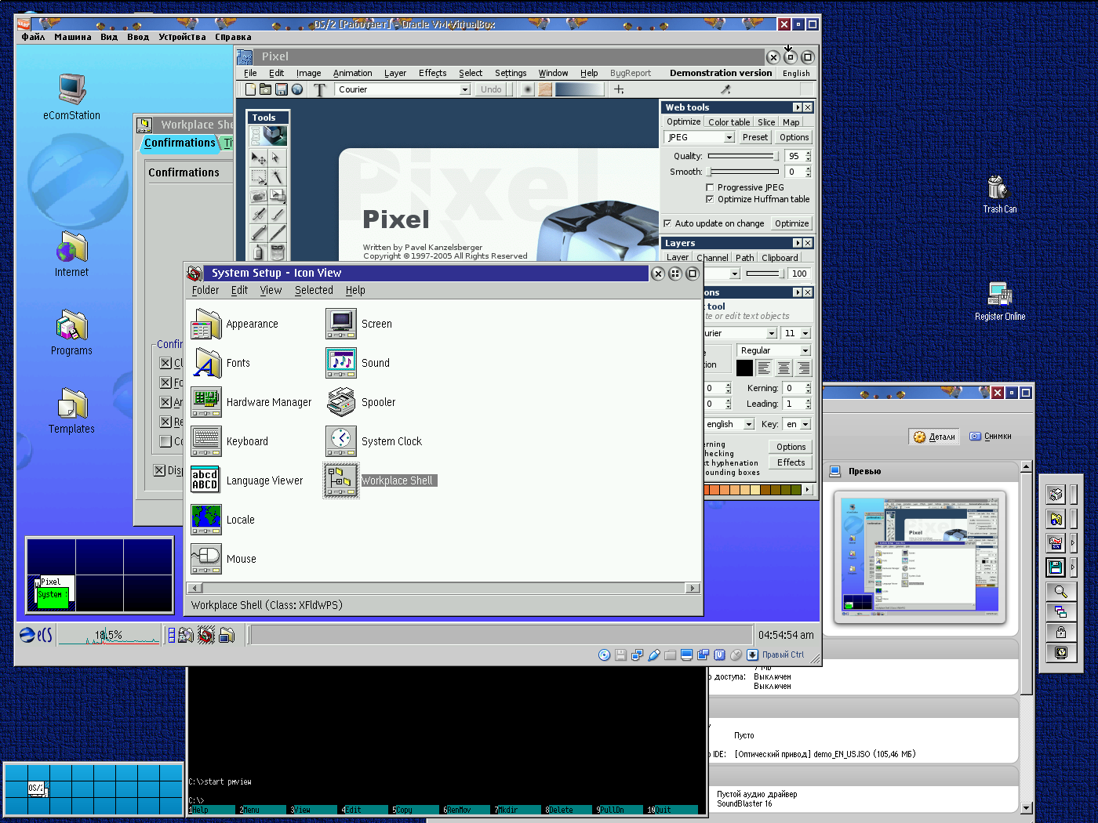Switch to the Color table tab
The image size is (1098, 823).
click(729, 122)
